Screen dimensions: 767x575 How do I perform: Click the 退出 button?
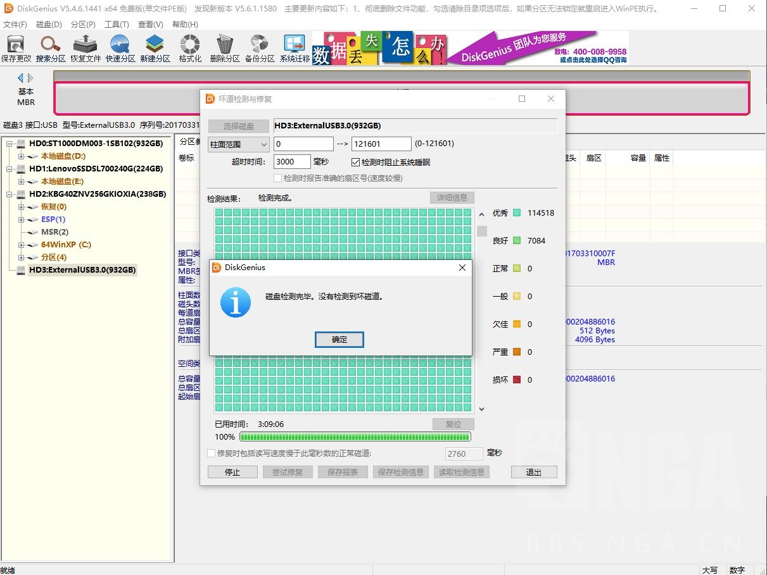click(x=534, y=472)
